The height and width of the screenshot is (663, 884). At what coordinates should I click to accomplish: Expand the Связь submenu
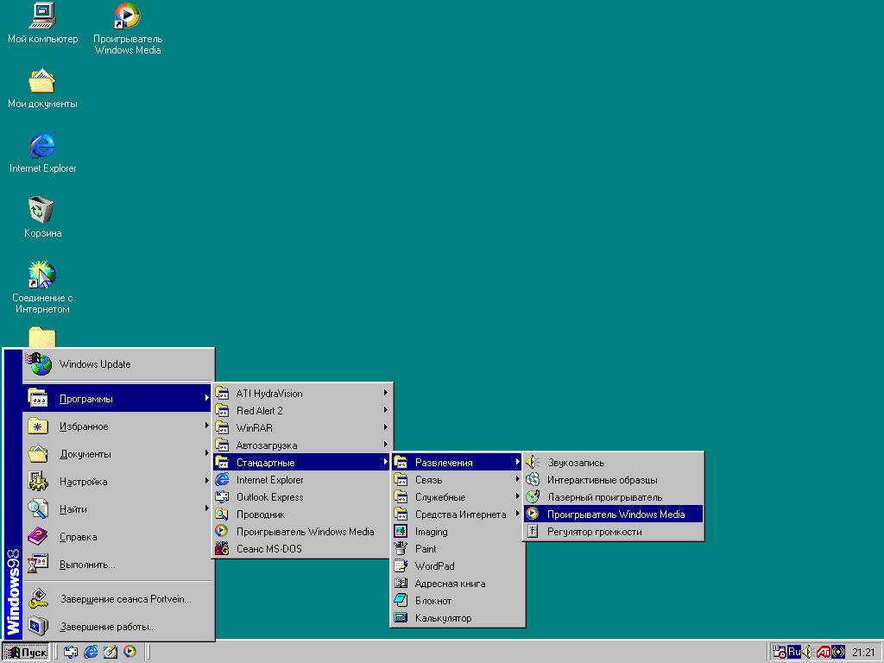pos(458,479)
